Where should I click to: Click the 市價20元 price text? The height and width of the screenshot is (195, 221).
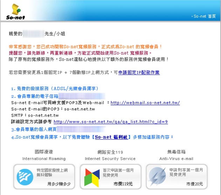coord(195,184)
